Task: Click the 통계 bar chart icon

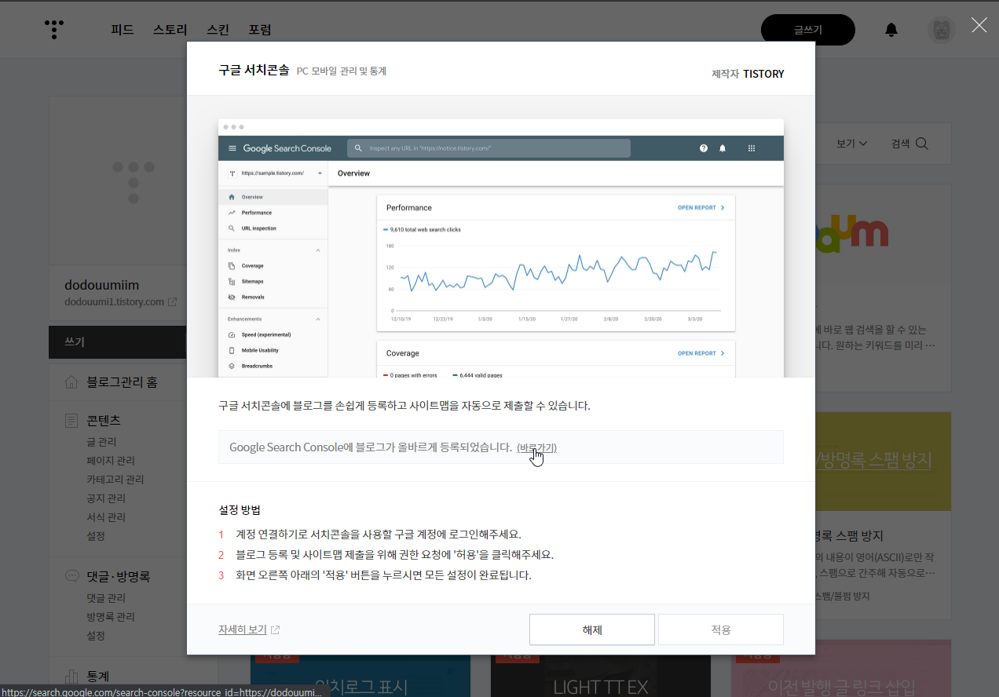Action: coord(71,676)
